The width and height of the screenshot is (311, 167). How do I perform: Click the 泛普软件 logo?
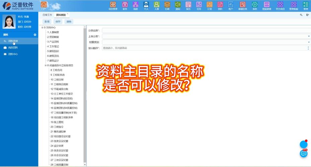(x=18, y=6)
